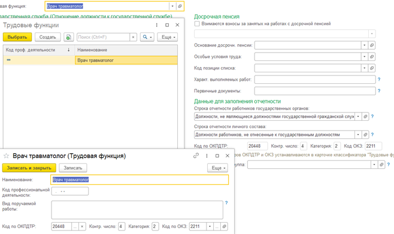This screenshot has width=394, height=234.
Task: Open the three-dot menu of the Врач травматолог form
Action: tap(207, 156)
